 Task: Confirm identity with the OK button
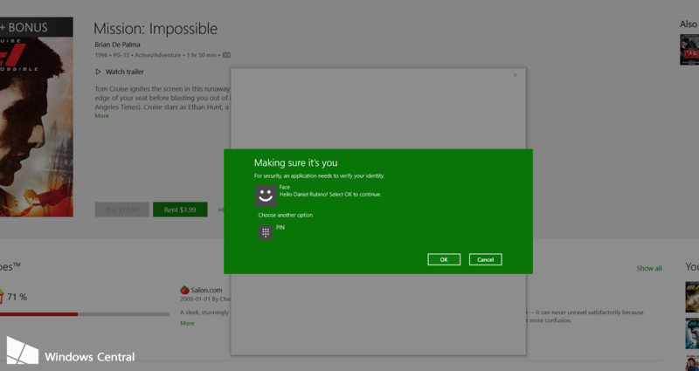pyautogui.click(x=444, y=259)
